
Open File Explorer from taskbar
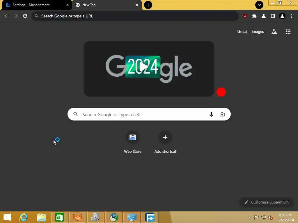[x=42, y=217]
